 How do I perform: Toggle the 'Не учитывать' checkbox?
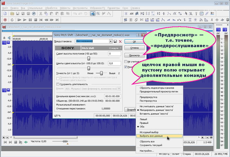click(x=126, y=61)
